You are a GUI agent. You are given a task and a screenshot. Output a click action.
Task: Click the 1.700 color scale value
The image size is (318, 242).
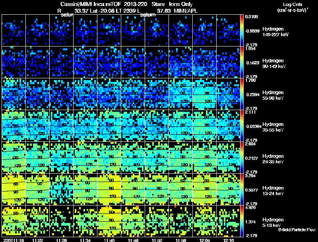click(x=251, y=80)
